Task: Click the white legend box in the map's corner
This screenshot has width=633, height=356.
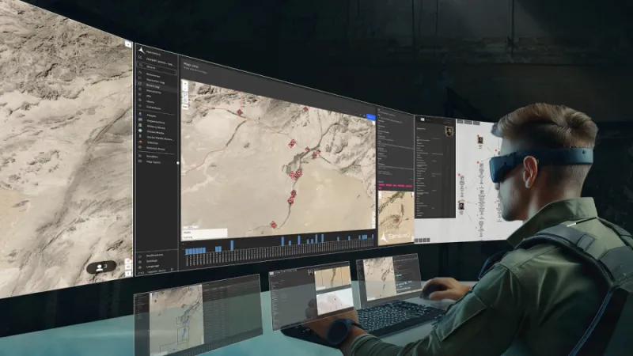Action: pyautogui.click(x=205, y=233)
